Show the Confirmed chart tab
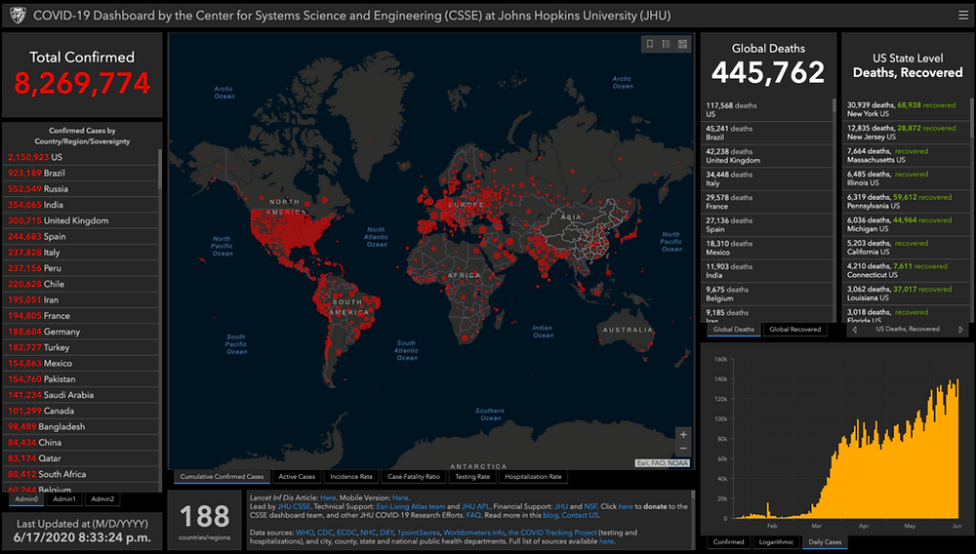 (x=728, y=542)
